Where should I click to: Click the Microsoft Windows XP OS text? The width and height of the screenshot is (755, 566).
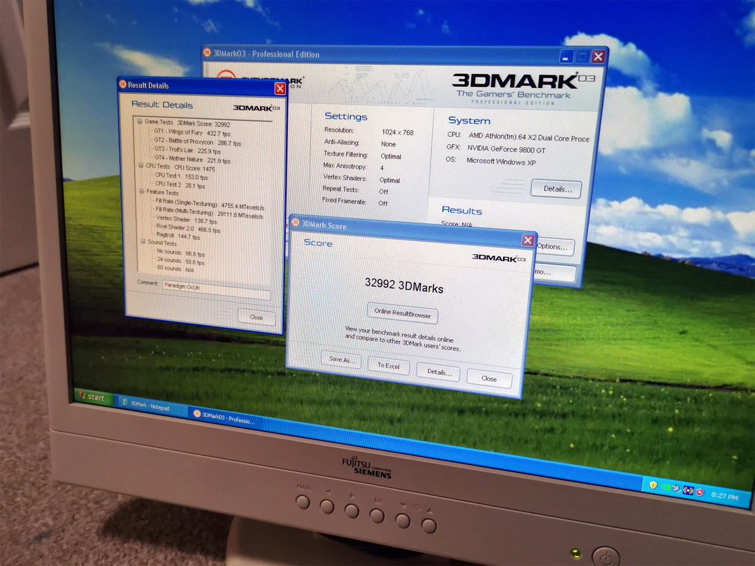click(x=501, y=162)
